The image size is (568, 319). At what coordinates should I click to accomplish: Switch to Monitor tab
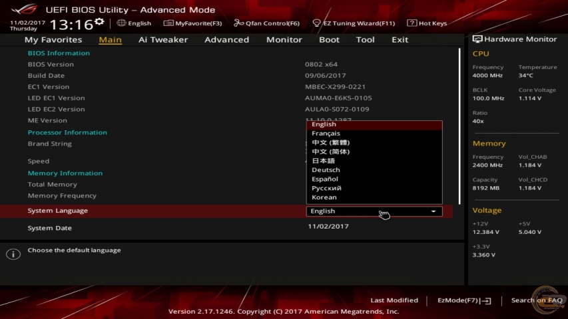[x=284, y=40]
